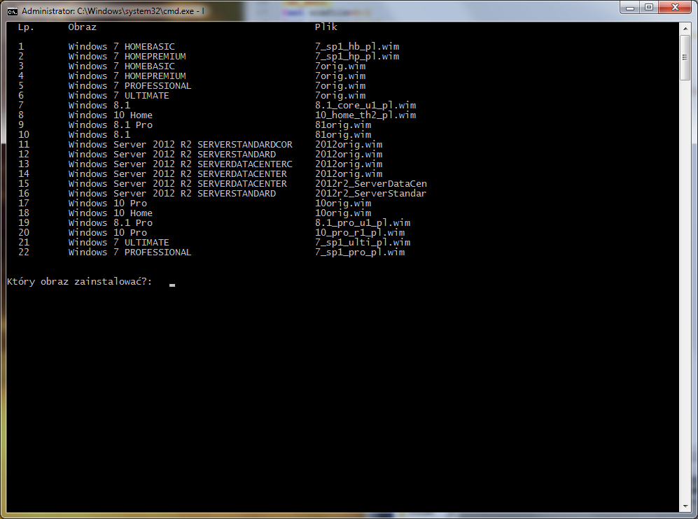Click the 'Plik' column header
Screen dimensions: 698x519
click(326, 27)
